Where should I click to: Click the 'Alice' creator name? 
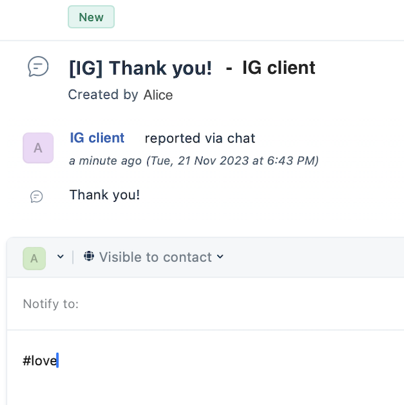click(x=158, y=95)
